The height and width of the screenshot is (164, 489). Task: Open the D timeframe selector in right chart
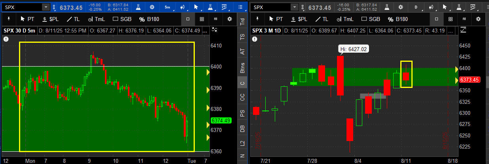pos(417,7)
